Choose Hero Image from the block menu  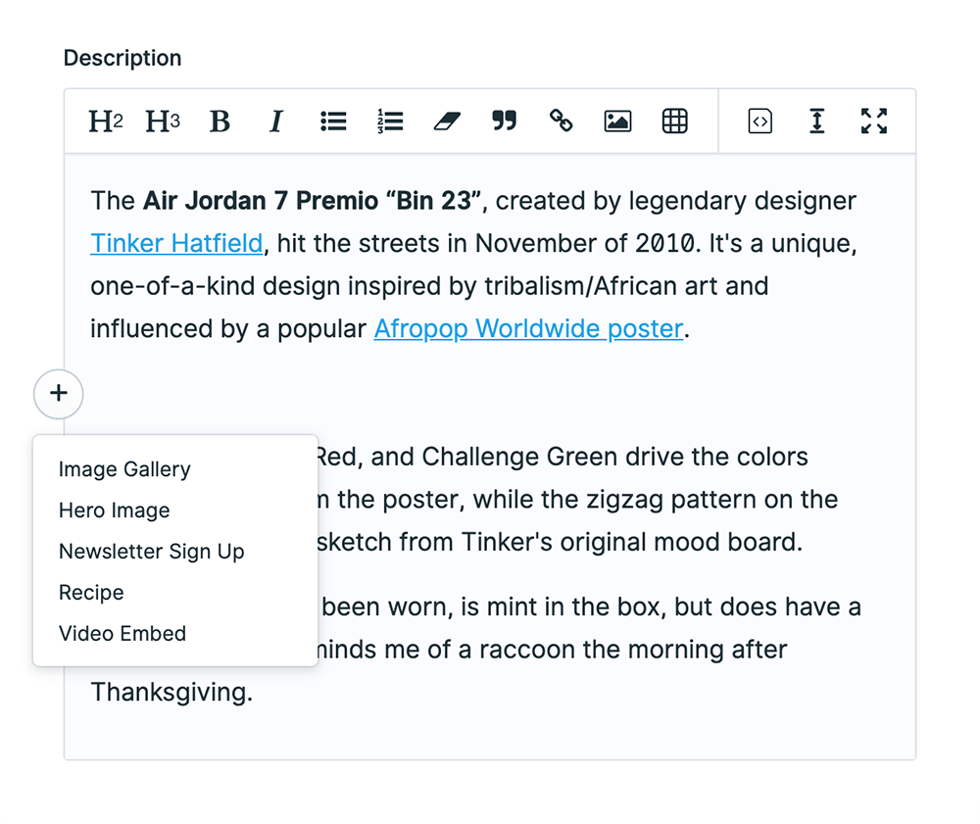tap(114, 510)
